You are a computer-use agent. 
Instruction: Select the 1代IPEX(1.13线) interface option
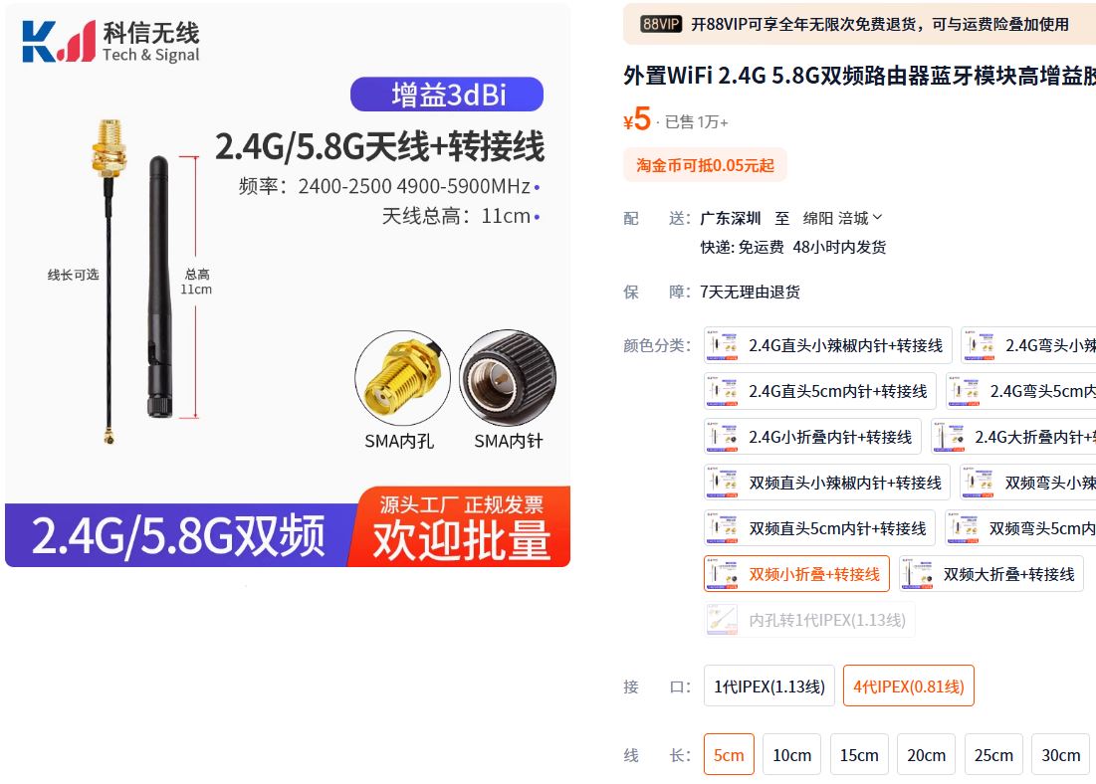coord(768,686)
